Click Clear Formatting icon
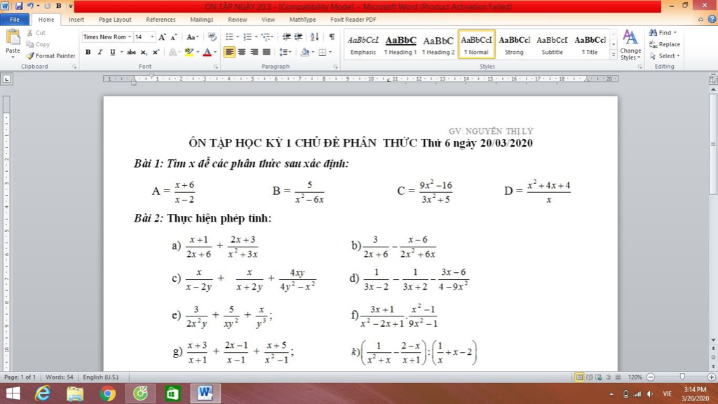 (x=212, y=37)
